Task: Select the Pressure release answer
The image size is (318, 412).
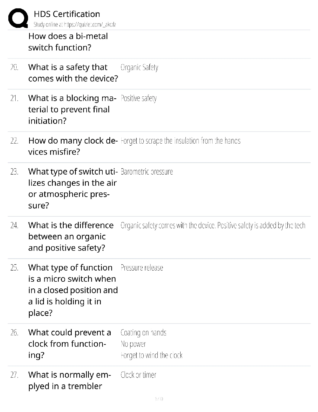Action: [x=142, y=268]
